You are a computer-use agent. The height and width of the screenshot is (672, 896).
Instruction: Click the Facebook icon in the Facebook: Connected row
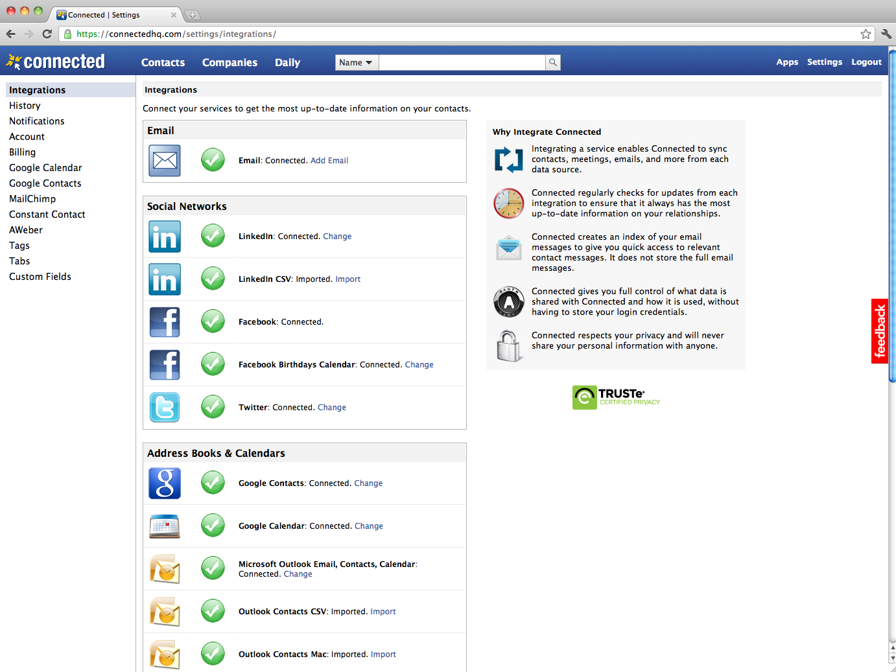coord(165,322)
